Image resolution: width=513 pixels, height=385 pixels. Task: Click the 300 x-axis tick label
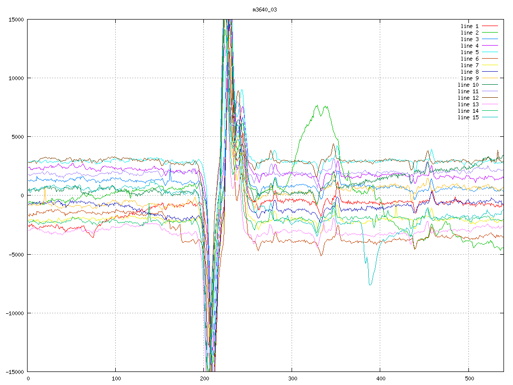(292, 379)
